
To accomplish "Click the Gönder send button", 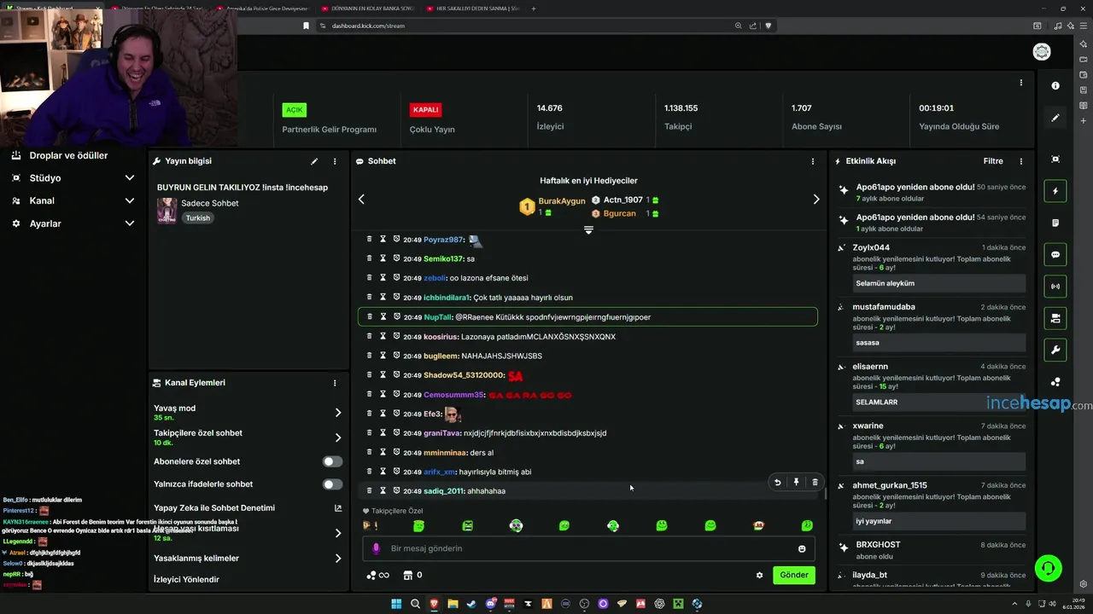I will point(794,575).
